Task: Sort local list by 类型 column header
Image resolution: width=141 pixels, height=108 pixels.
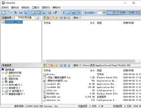Action: [107, 70]
